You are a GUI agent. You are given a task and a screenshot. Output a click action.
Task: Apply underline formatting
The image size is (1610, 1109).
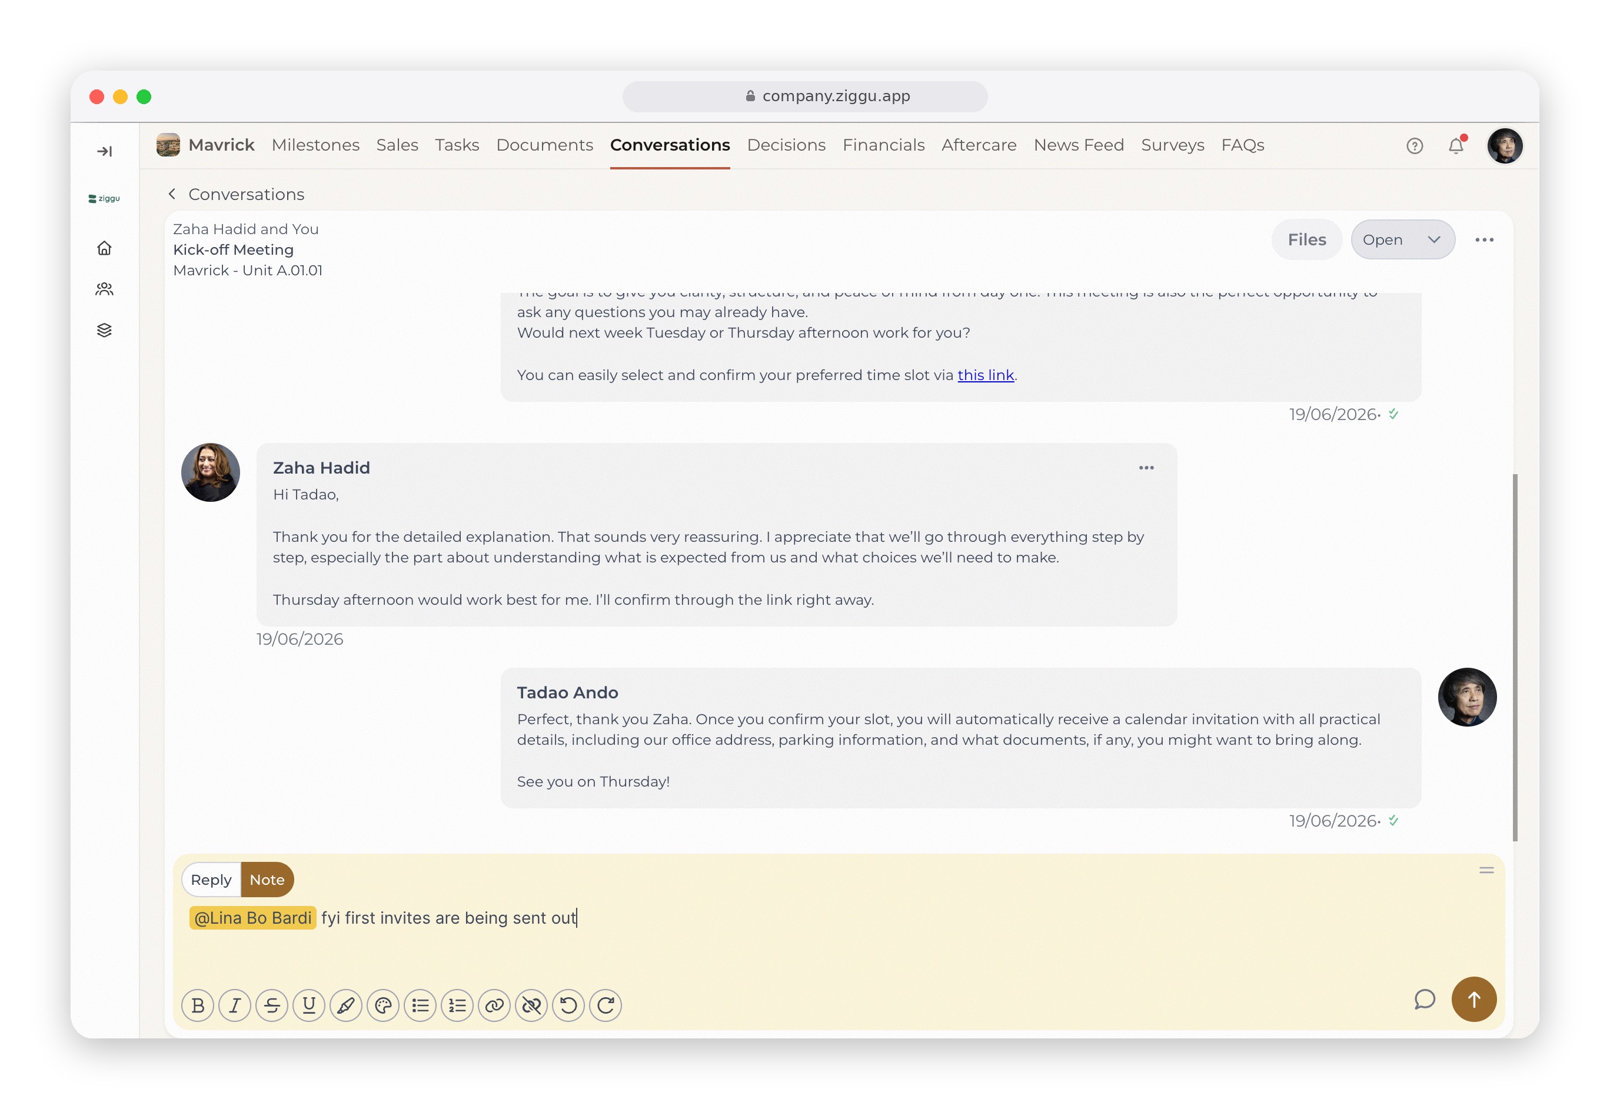point(309,1005)
